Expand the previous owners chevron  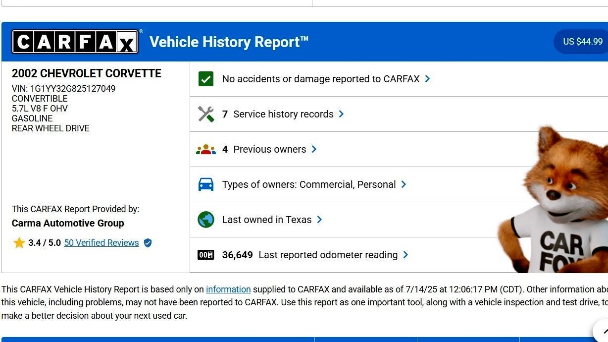(x=314, y=149)
